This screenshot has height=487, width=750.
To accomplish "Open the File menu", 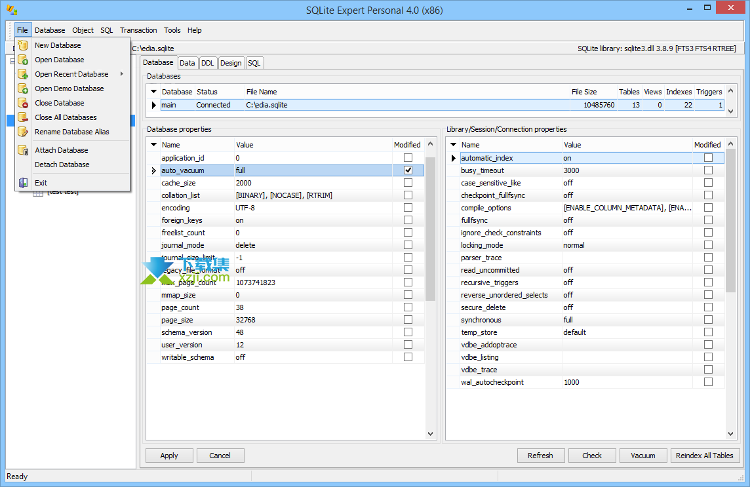I will 22,30.
